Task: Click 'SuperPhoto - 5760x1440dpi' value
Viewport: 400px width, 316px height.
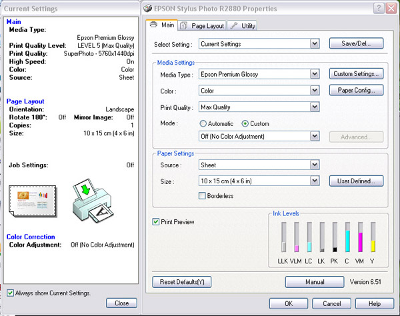Action: 99,53
